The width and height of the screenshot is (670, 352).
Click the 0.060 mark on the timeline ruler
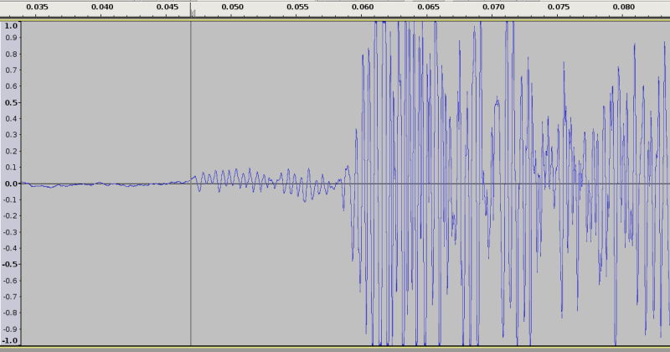(363, 8)
